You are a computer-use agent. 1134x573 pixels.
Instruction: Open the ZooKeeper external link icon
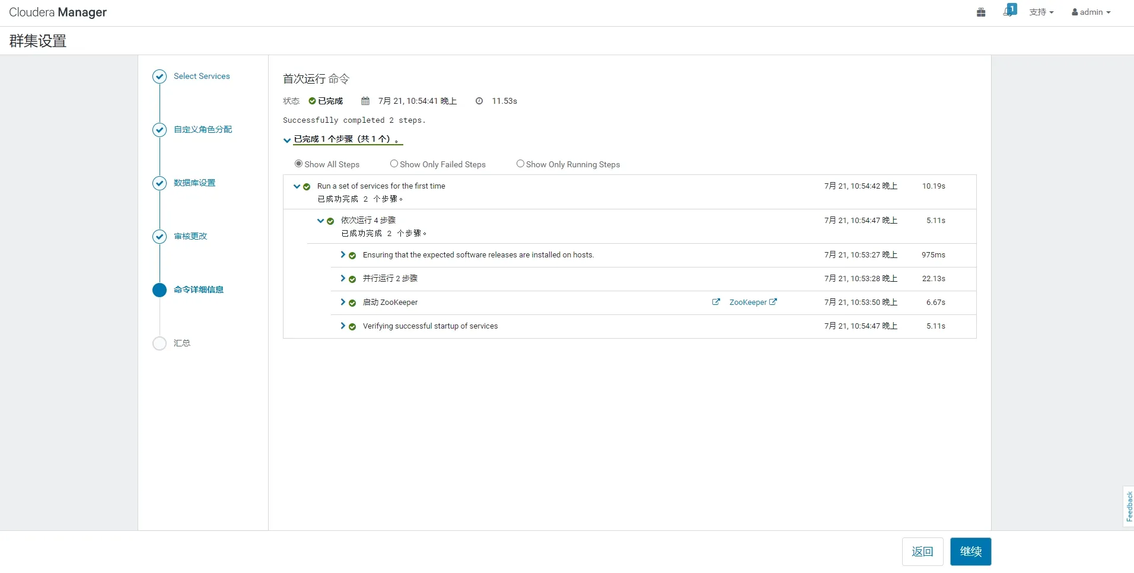(715, 302)
